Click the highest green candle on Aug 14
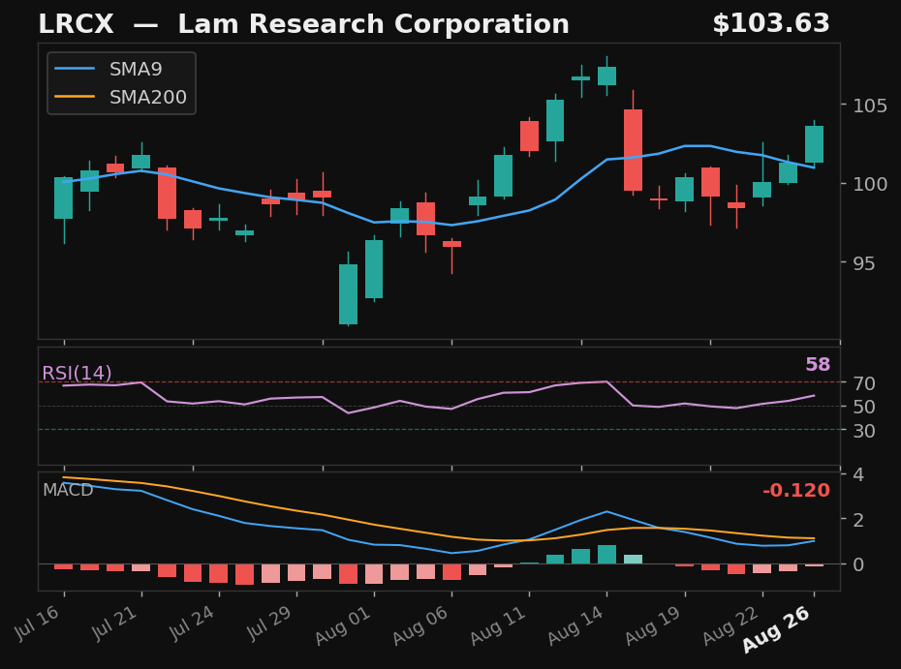Screen dimensions: 901x669 pyautogui.click(x=606, y=76)
